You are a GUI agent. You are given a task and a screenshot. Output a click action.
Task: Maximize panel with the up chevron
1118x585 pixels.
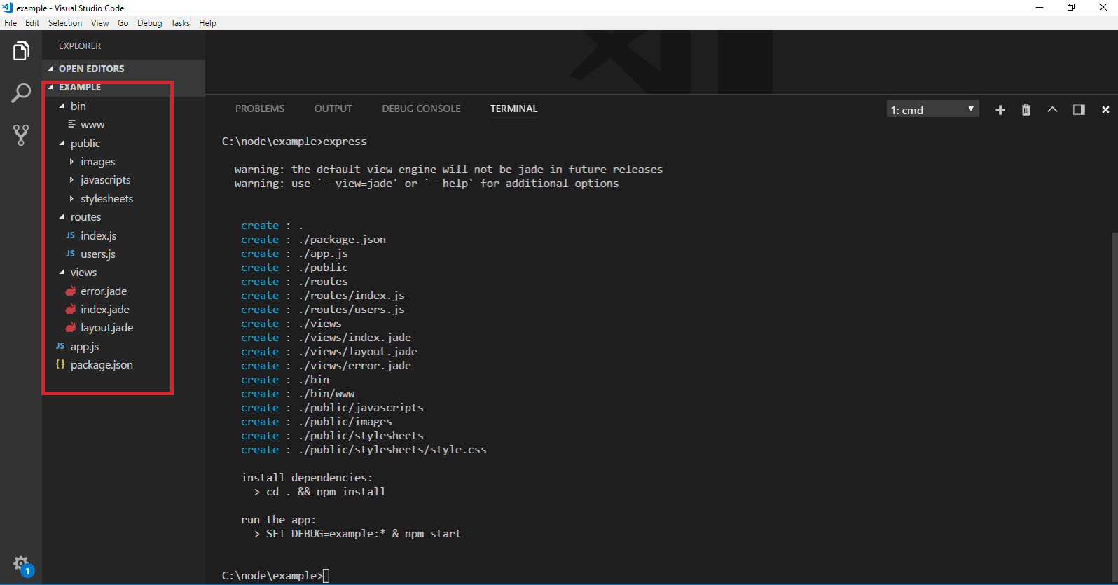click(x=1052, y=110)
